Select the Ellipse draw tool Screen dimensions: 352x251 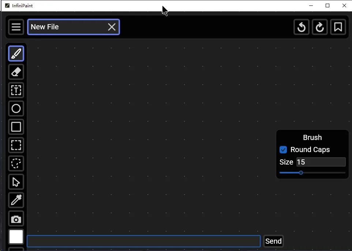pos(16,108)
